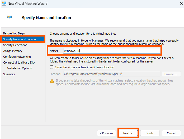Click the Previous button

tap(106, 133)
